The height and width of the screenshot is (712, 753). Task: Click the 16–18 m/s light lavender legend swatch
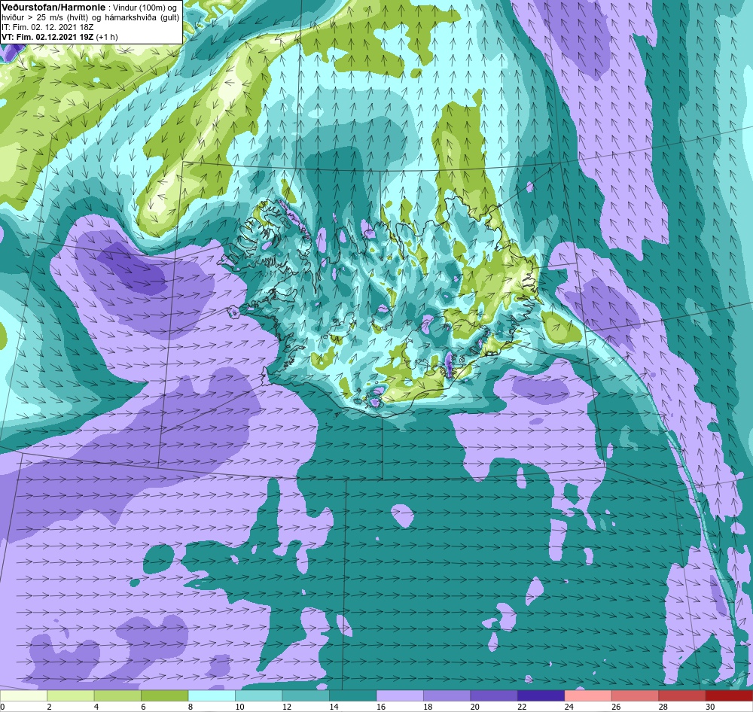(400, 695)
